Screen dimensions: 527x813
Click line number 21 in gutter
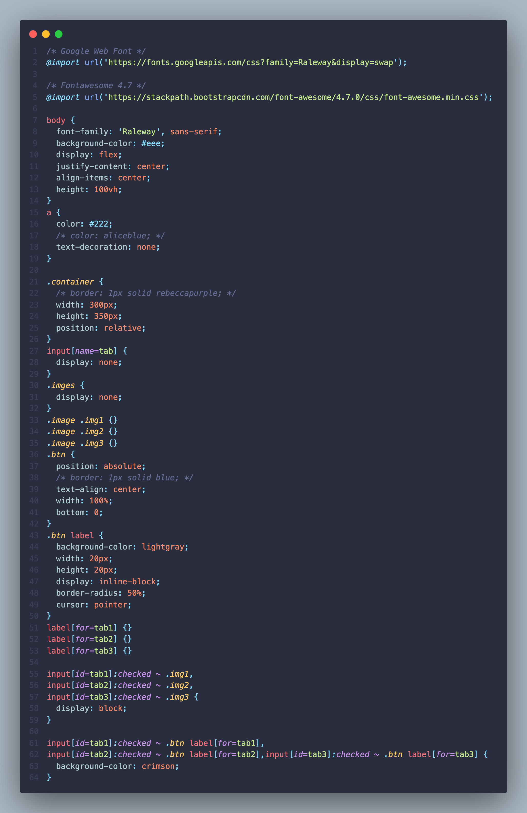click(x=34, y=282)
